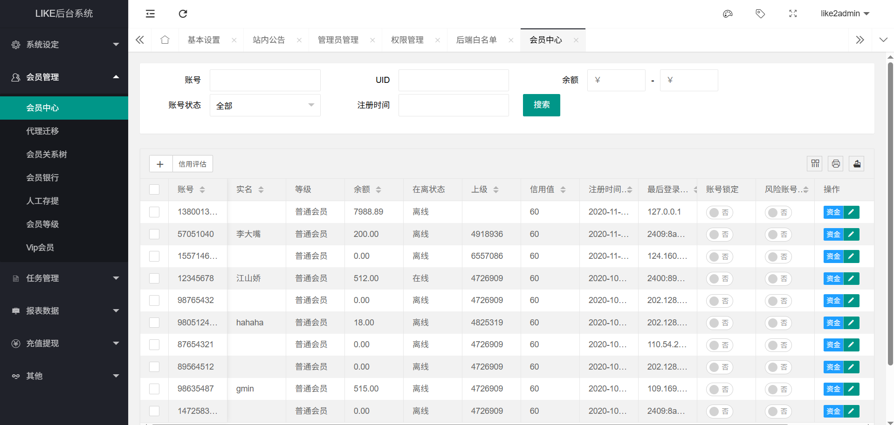The height and width of the screenshot is (425, 894).
Task: Focus the 账号 search input
Action: pyautogui.click(x=265, y=80)
